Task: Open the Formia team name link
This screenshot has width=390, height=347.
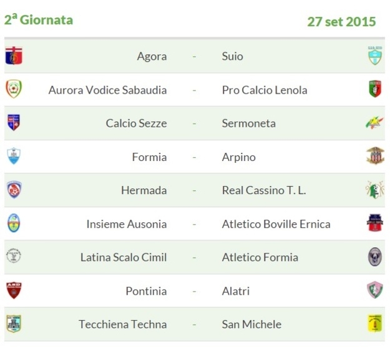Action: pos(149,157)
